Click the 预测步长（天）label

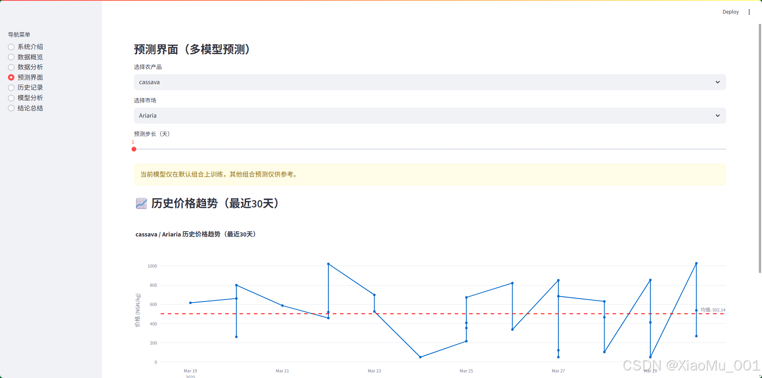pyautogui.click(x=152, y=134)
